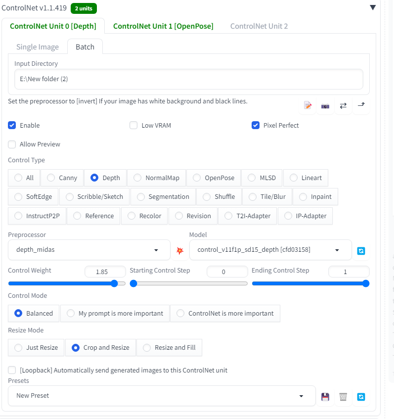Click the Input Directory text field
394x419 pixels.
pyautogui.click(x=188, y=79)
